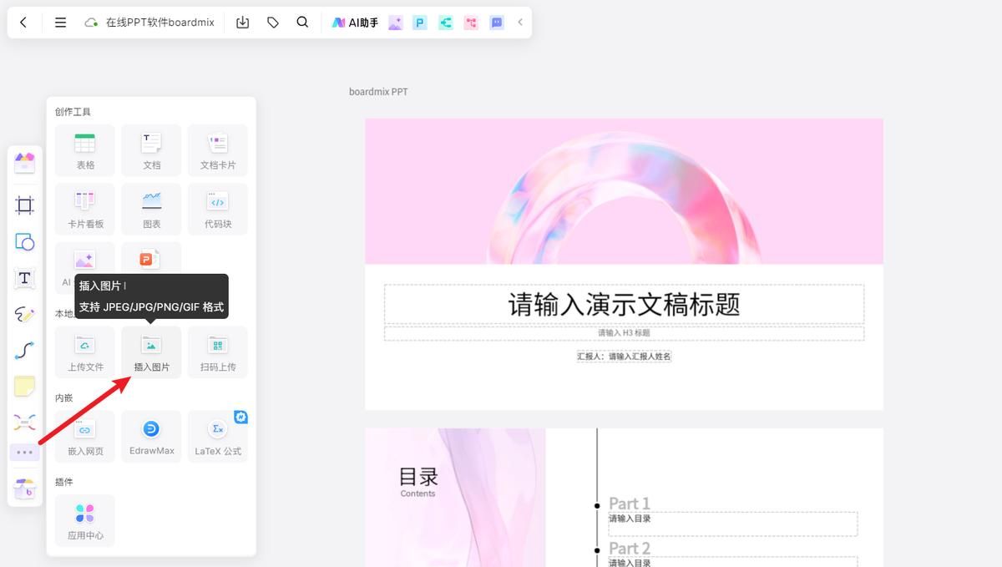Choose 扫码上传 QR upload

218,352
